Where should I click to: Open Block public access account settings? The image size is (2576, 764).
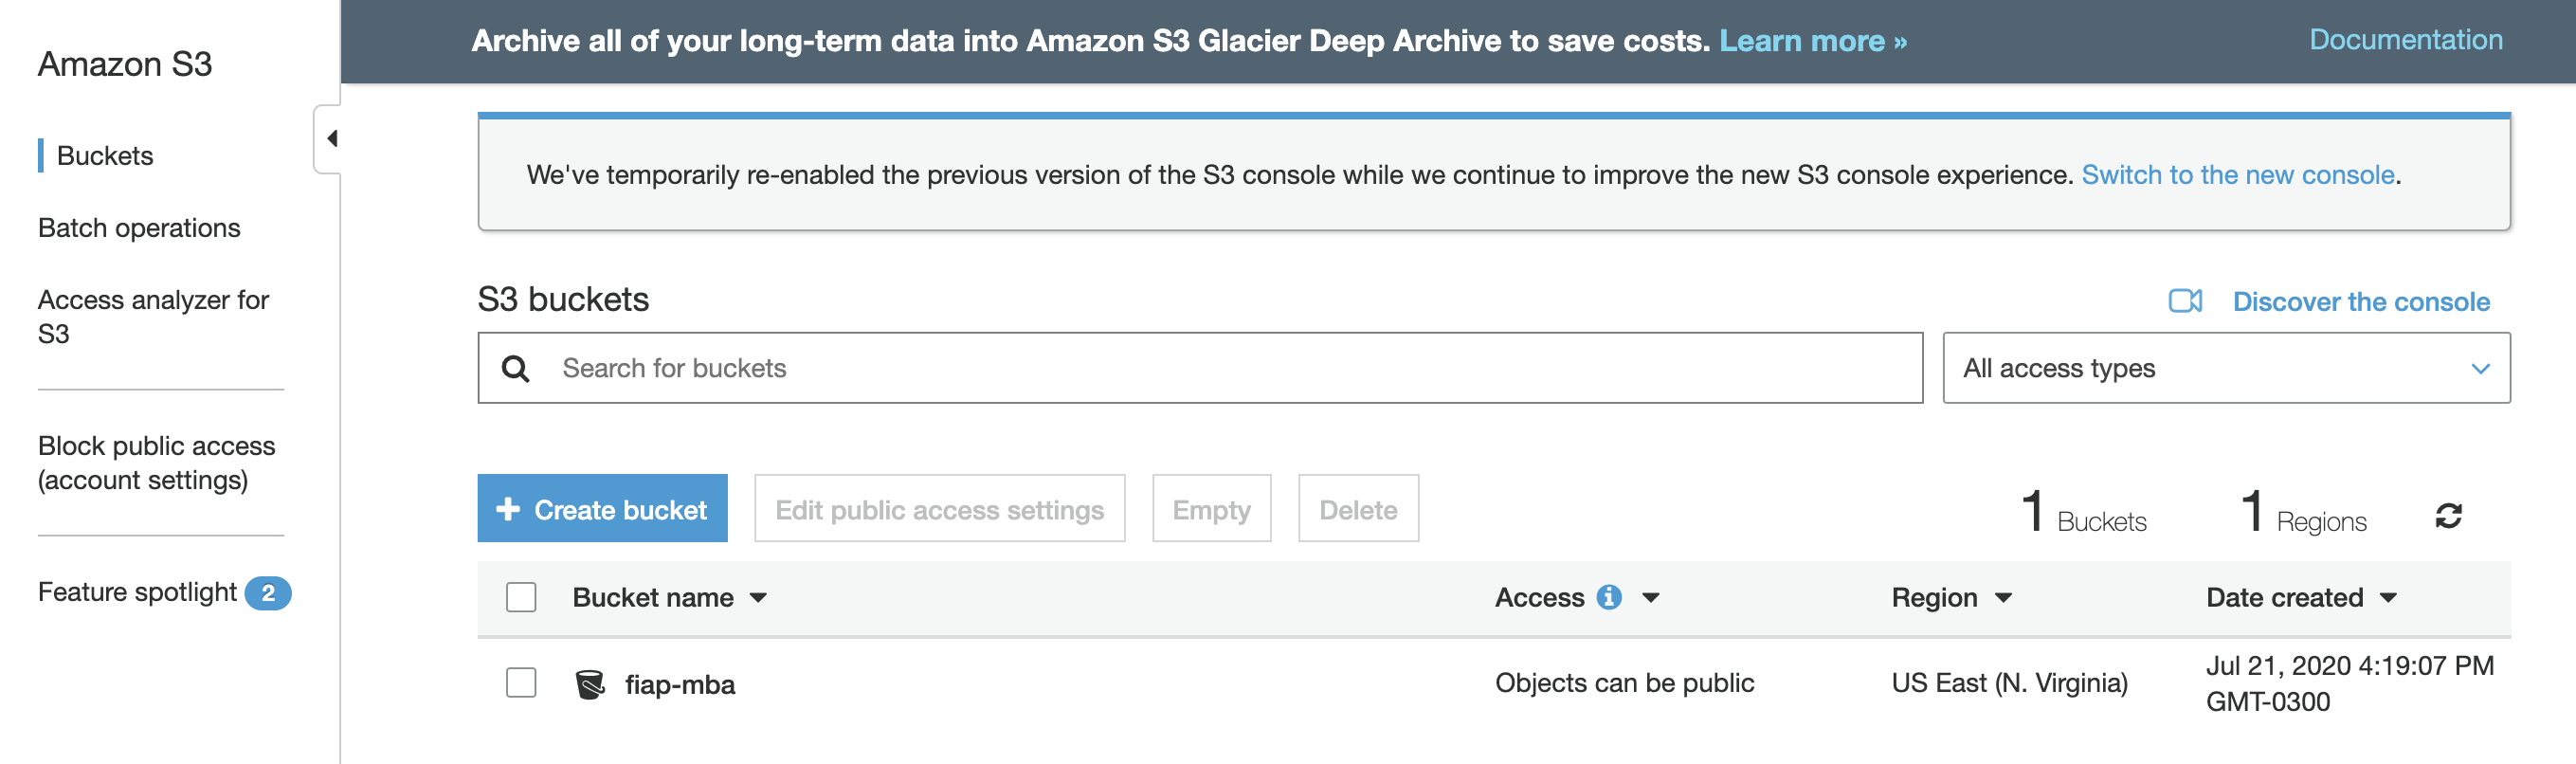click(x=156, y=463)
